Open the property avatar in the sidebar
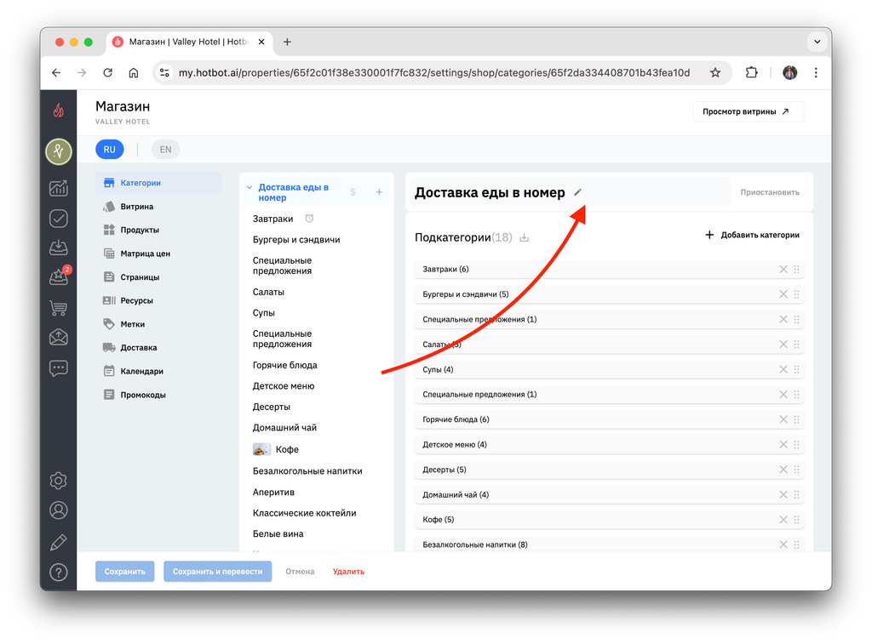Screen dimensions: 872x644 tap(59, 151)
